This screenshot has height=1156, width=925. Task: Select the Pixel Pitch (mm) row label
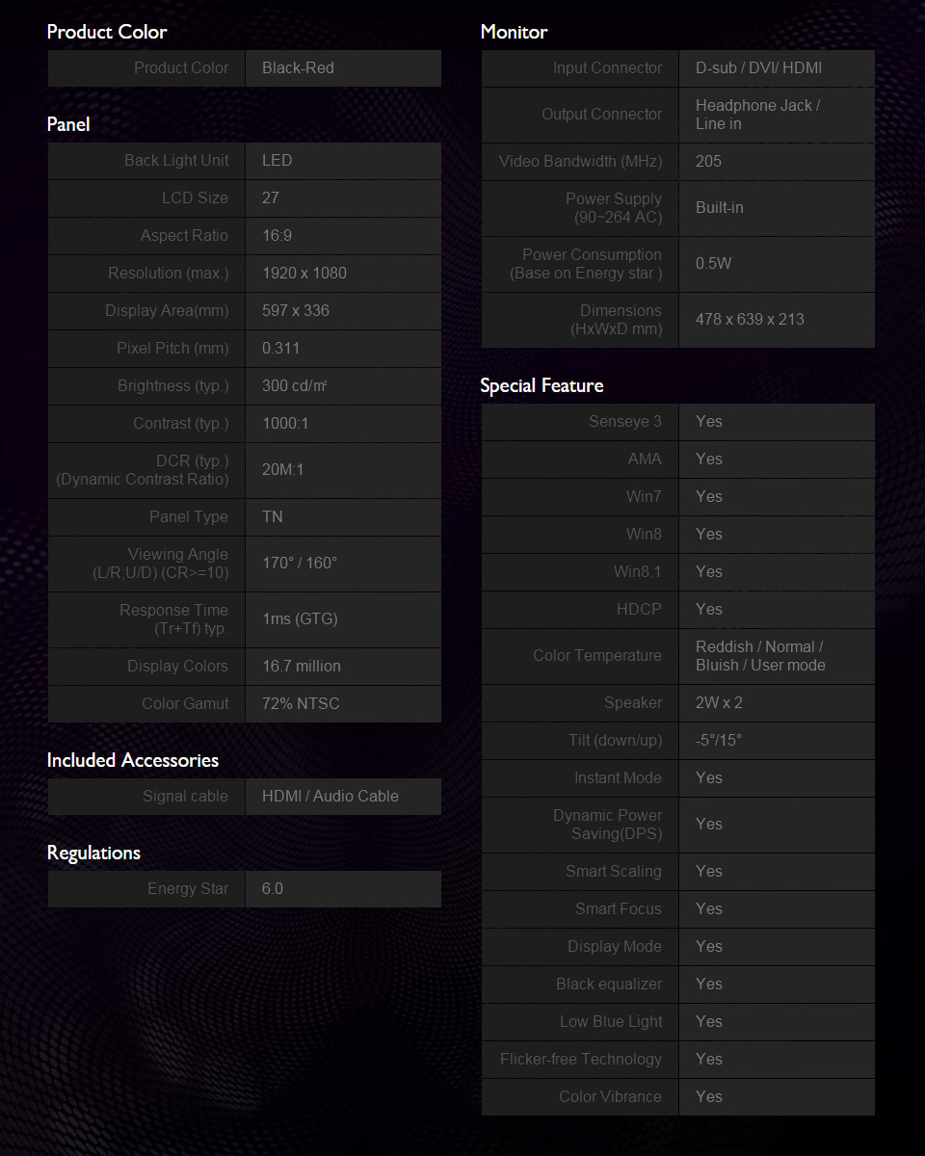click(172, 349)
